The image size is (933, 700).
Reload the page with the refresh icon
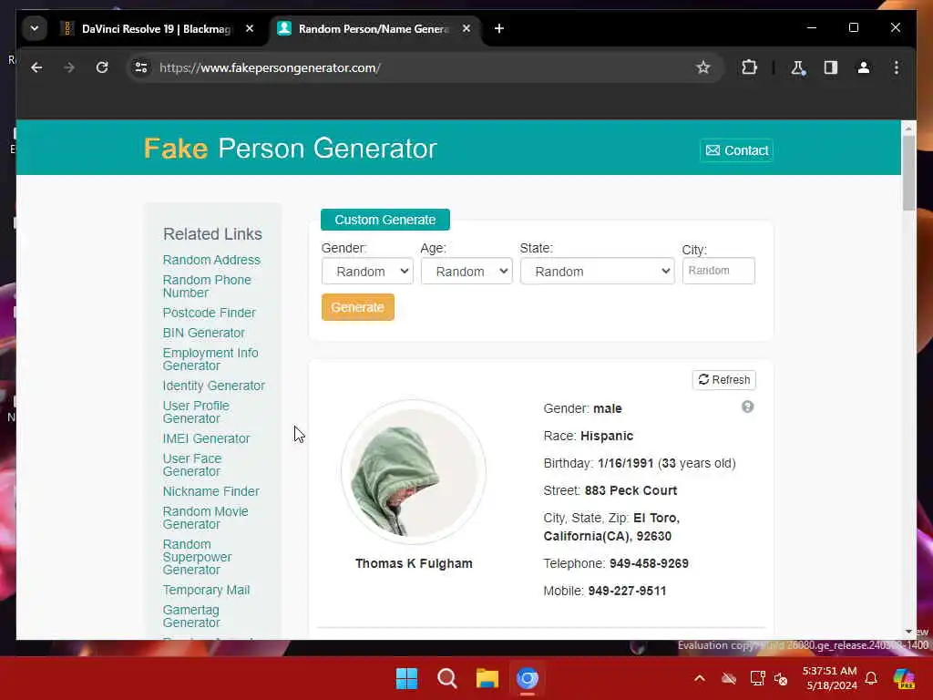[x=102, y=67]
